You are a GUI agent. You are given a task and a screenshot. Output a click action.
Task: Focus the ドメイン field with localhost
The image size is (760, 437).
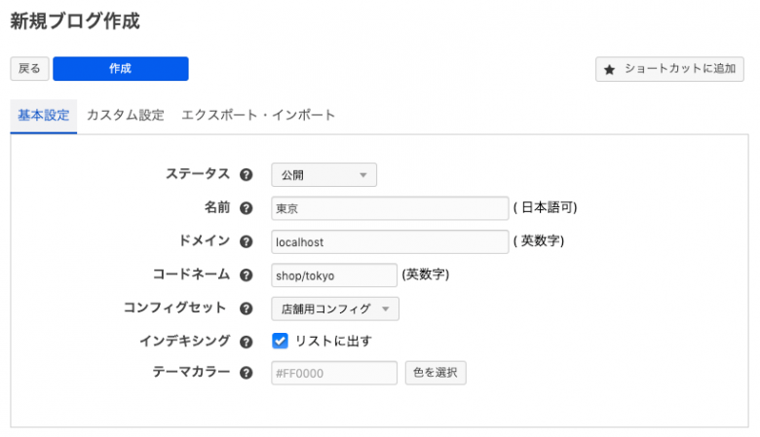[390, 241]
